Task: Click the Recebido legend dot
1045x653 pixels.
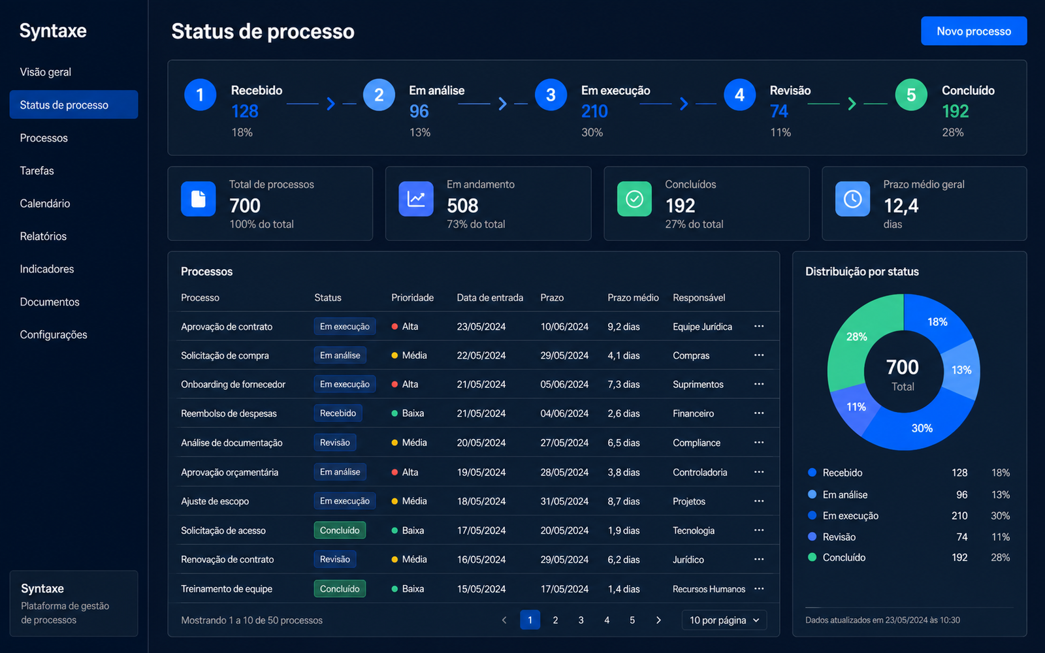Action: (x=812, y=472)
